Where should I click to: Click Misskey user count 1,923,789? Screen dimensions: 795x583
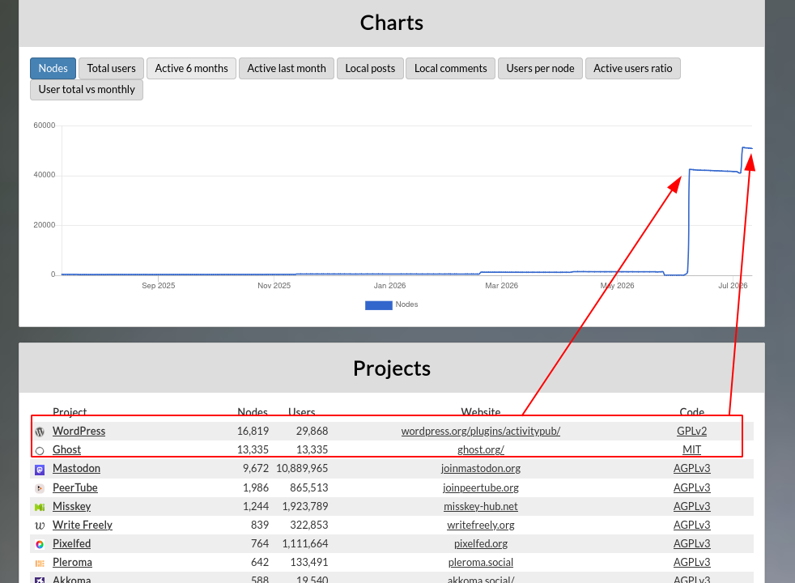[305, 506]
